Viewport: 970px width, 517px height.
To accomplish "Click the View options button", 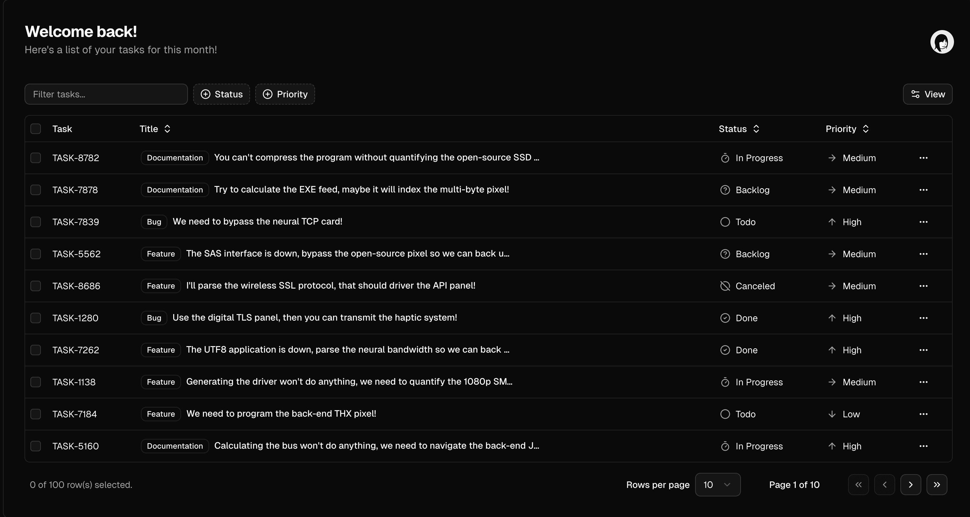I will point(927,94).
